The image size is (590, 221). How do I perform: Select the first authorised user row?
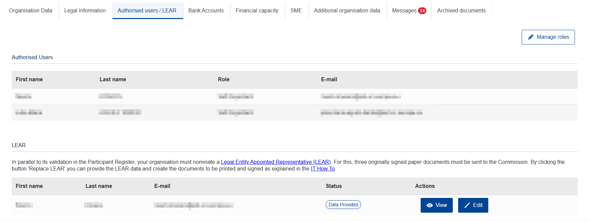[294, 96]
